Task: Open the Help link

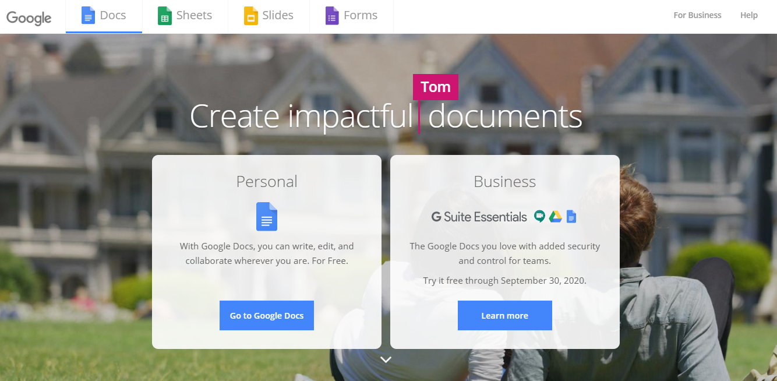Action: point(749,15)
